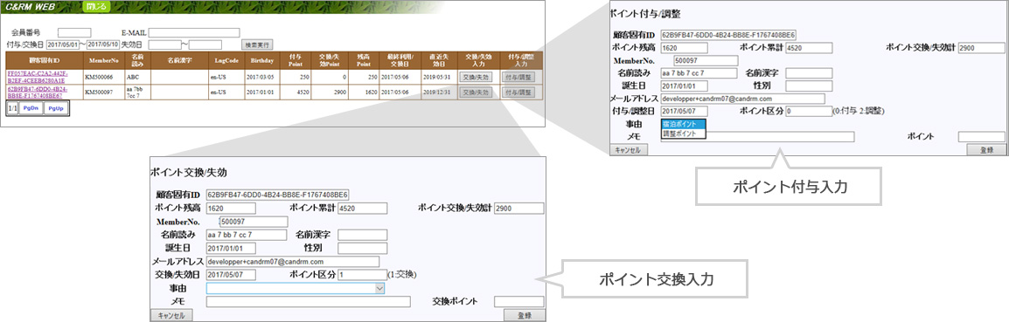Run the search with 検索実行
Viewport: 1009px width, 322px height.
[x=257, y=45]
